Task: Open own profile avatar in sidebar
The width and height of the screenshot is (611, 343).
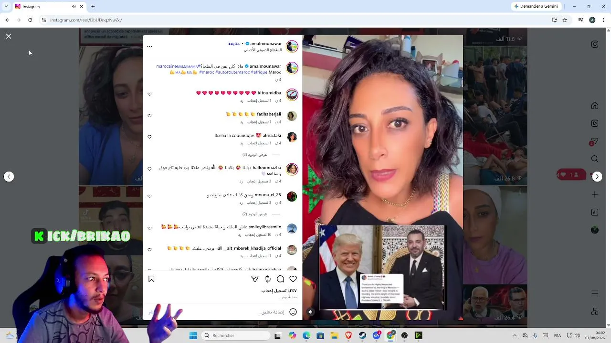Action: point(595,230)
